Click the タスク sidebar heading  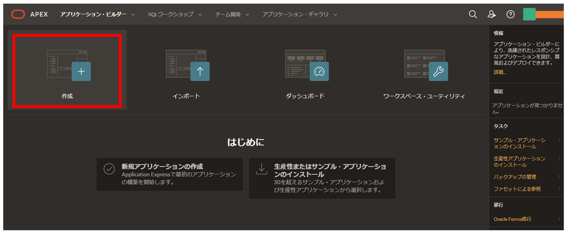coord(501,126)
